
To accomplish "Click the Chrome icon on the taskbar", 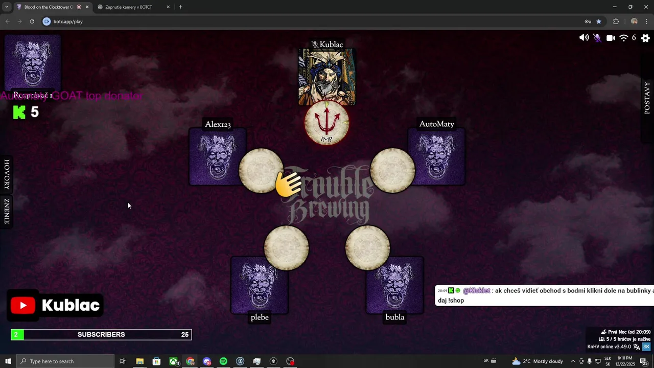I will pos(190,361).
